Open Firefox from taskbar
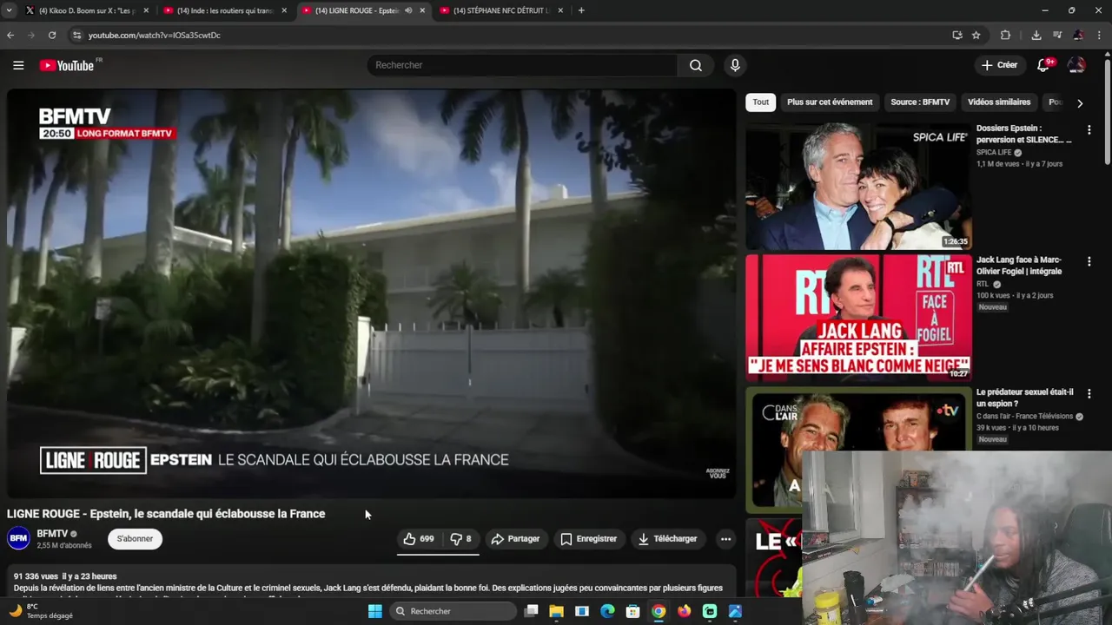 click(685, 611)
